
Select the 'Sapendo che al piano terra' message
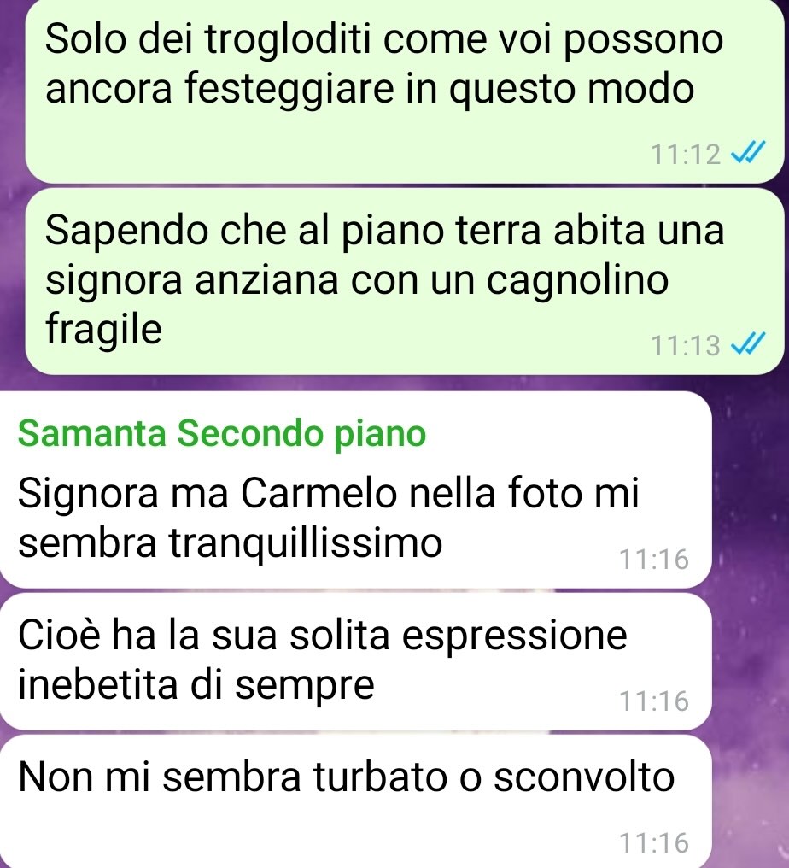point(405,281)
